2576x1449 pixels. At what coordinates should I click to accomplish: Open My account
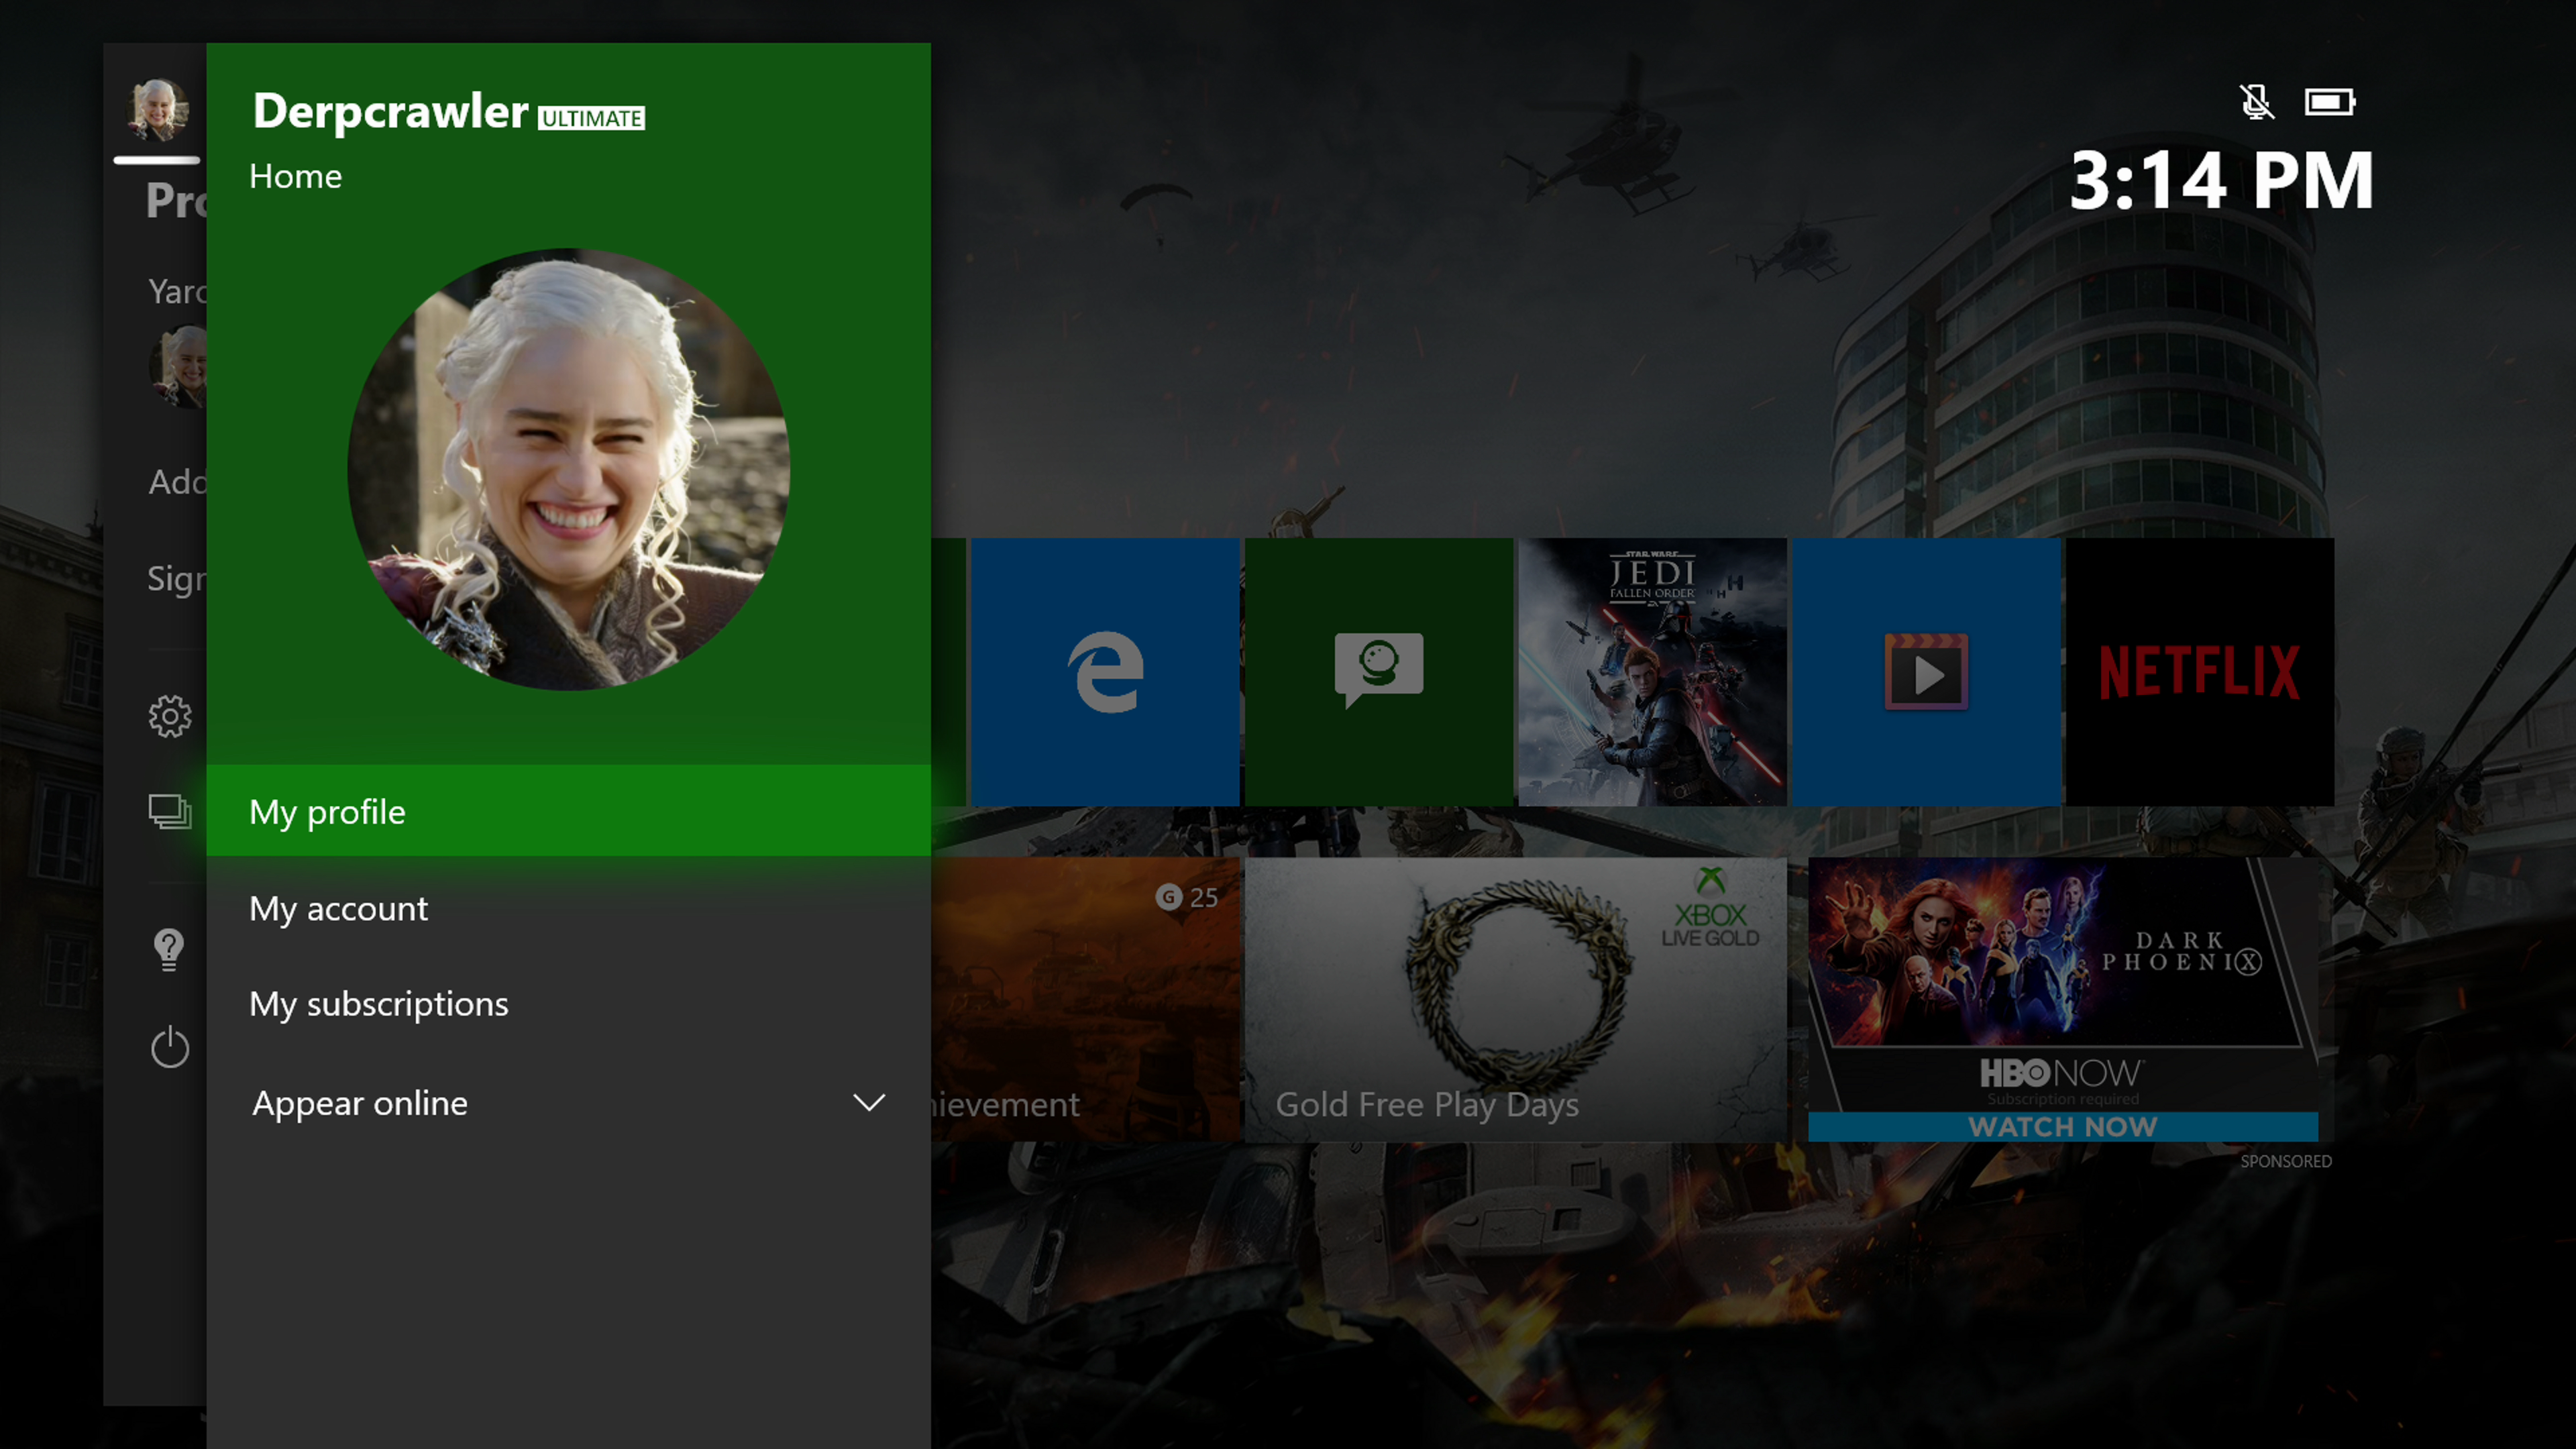[568, 908]
